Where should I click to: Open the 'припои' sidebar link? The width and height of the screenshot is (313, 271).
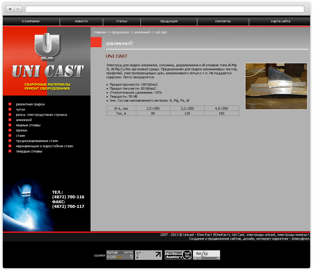pyautogui.click(x=21, y=131)
